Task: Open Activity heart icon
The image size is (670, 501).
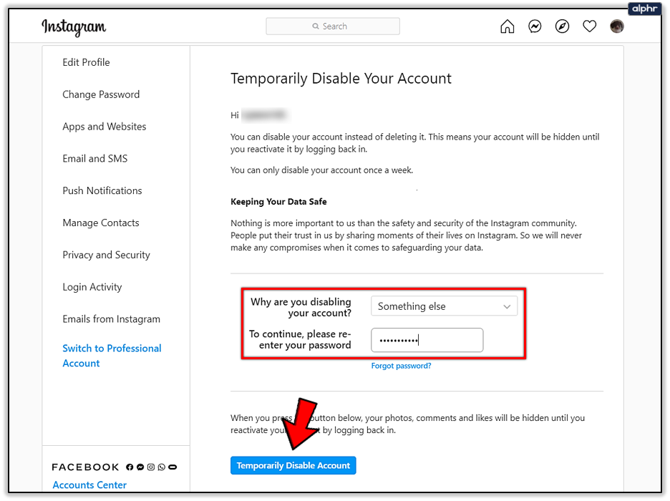Action: click(x=589, y=26)
